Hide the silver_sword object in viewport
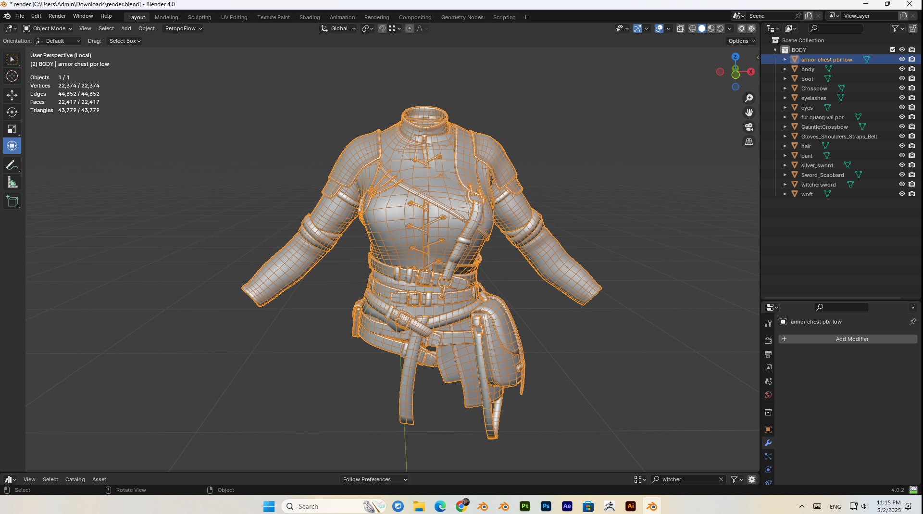 click(902, 165)
